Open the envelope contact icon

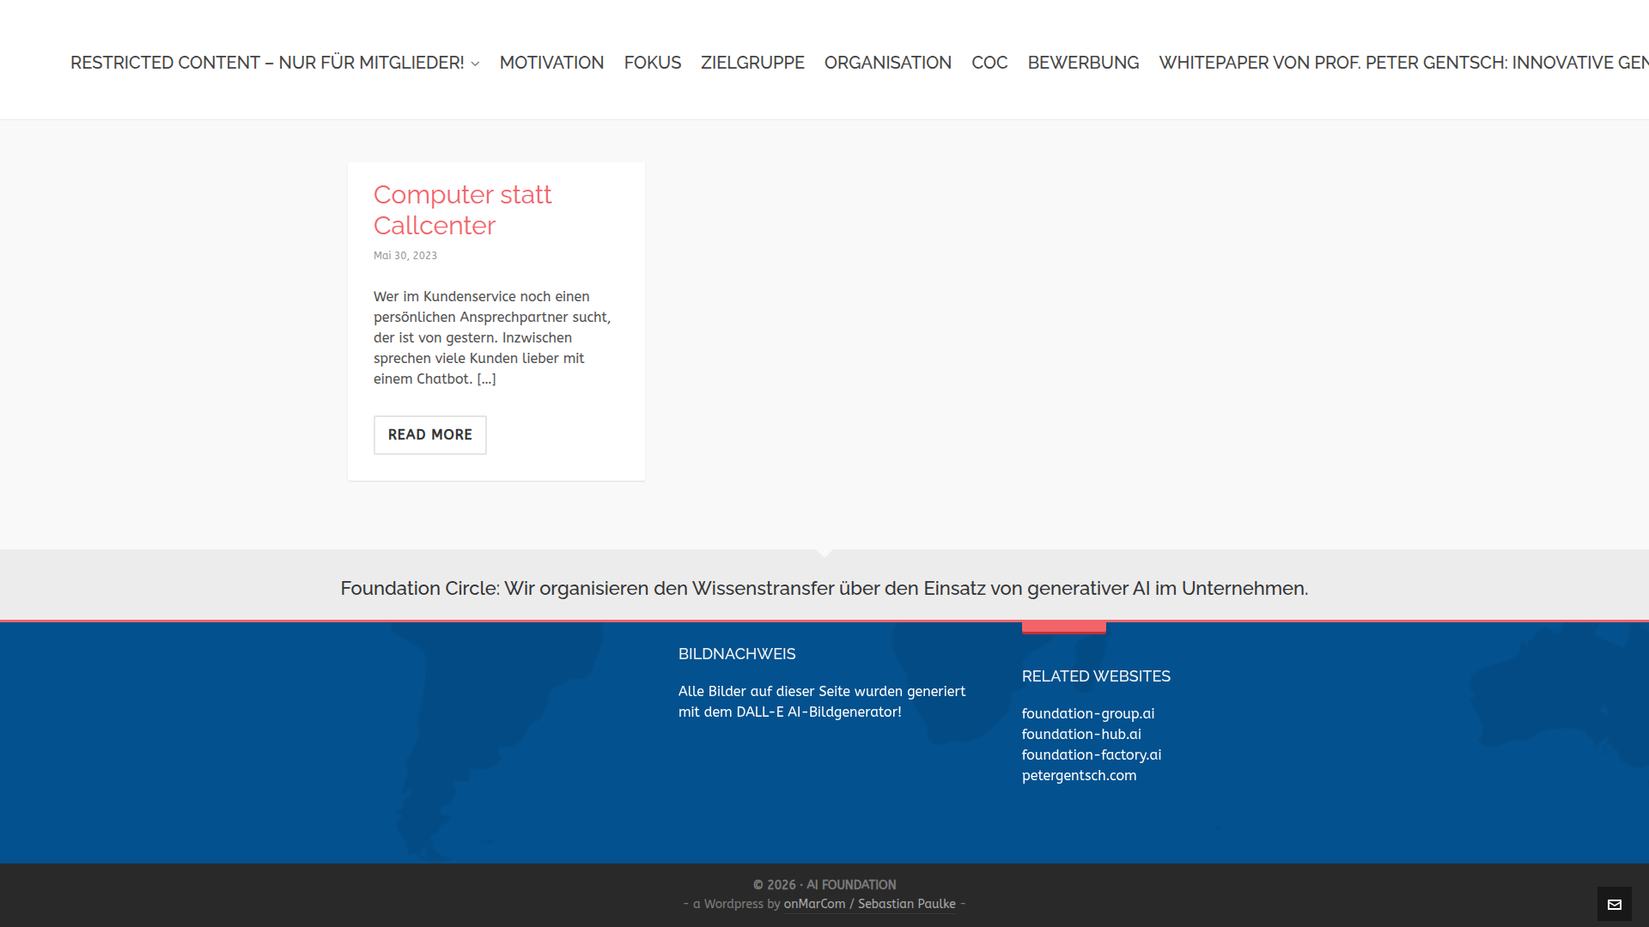[x=1615, y=904]
